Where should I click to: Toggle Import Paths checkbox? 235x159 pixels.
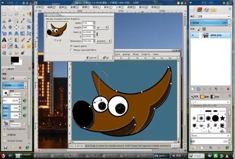(x=71, y=46)
